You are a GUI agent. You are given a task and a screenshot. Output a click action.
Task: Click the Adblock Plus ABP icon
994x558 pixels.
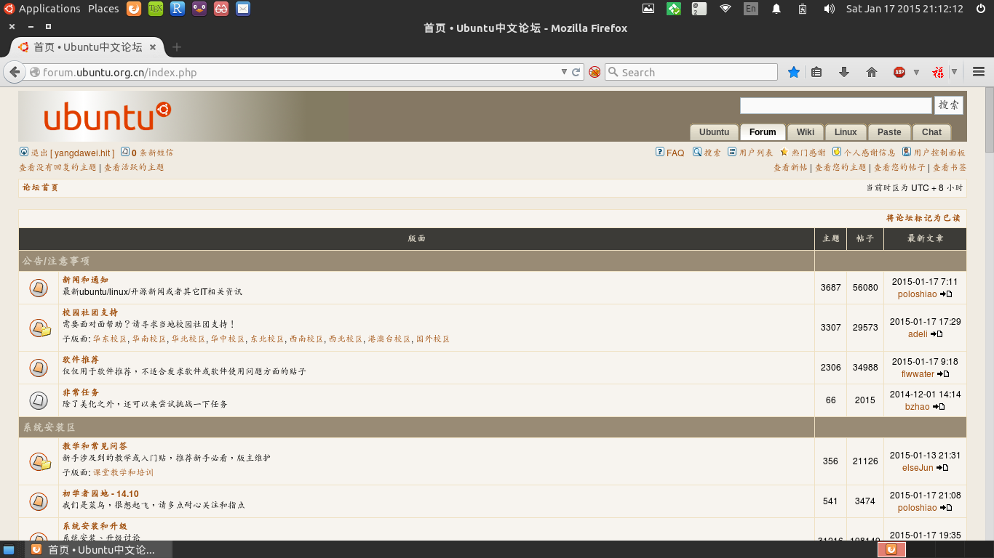[x=899, y=72]
